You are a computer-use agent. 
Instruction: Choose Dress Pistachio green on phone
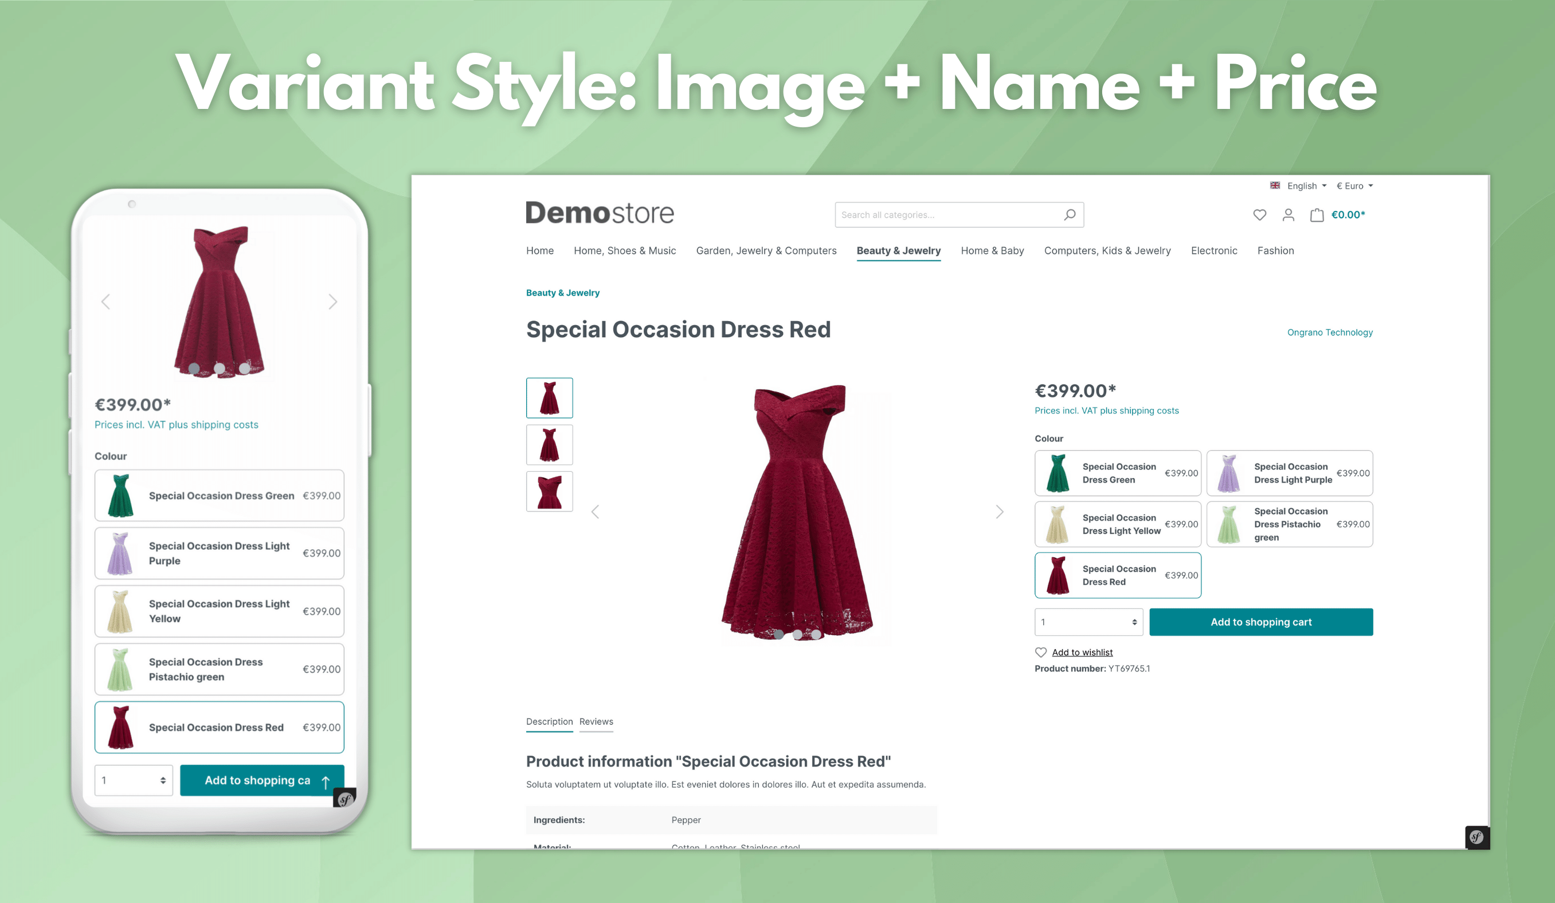[219, 669]
